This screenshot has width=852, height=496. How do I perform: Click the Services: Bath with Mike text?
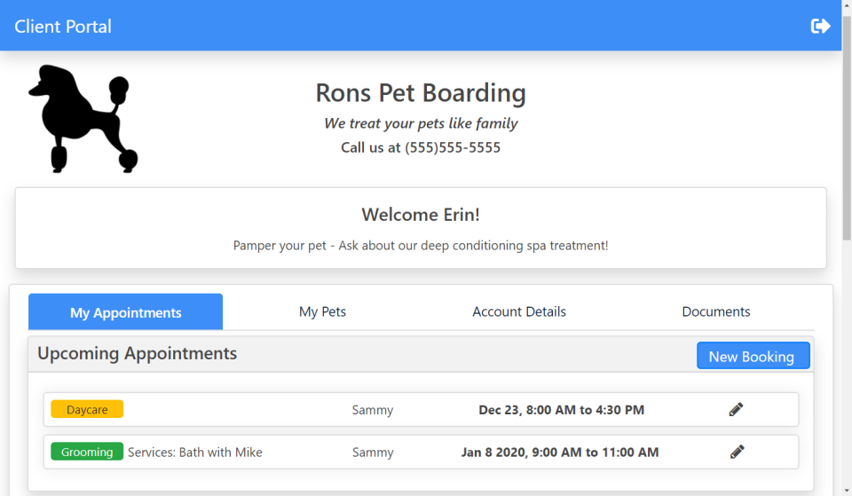(195, 453)
